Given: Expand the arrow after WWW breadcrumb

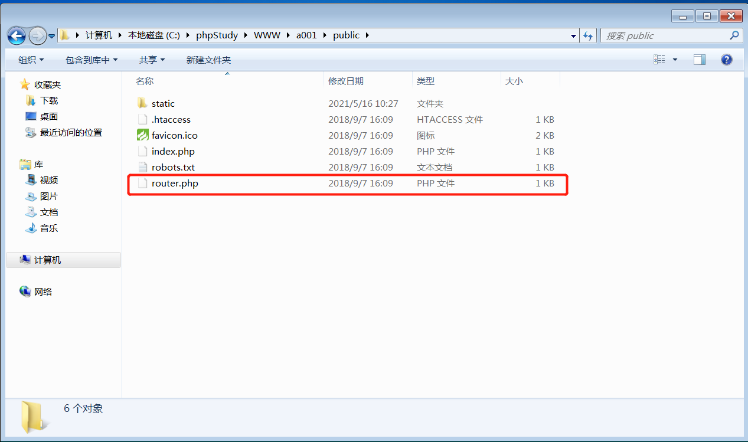Looking at the screenshot, I should pos(289,35).
